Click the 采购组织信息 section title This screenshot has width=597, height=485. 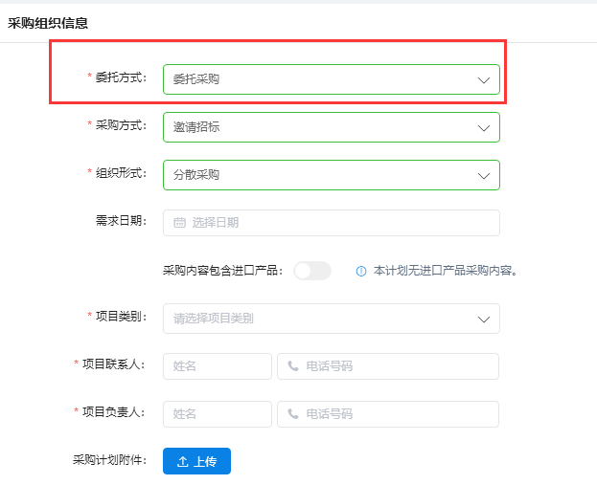tap(48, 22)
